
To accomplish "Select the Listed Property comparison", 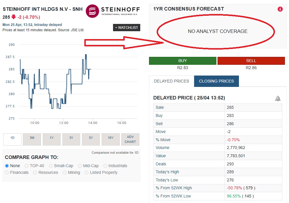I will (86, 172).
